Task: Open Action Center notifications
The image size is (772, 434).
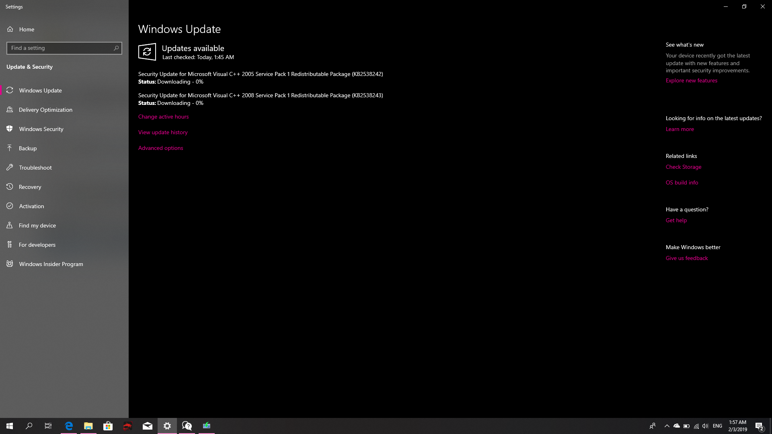Action: click(x=759, y=426)
